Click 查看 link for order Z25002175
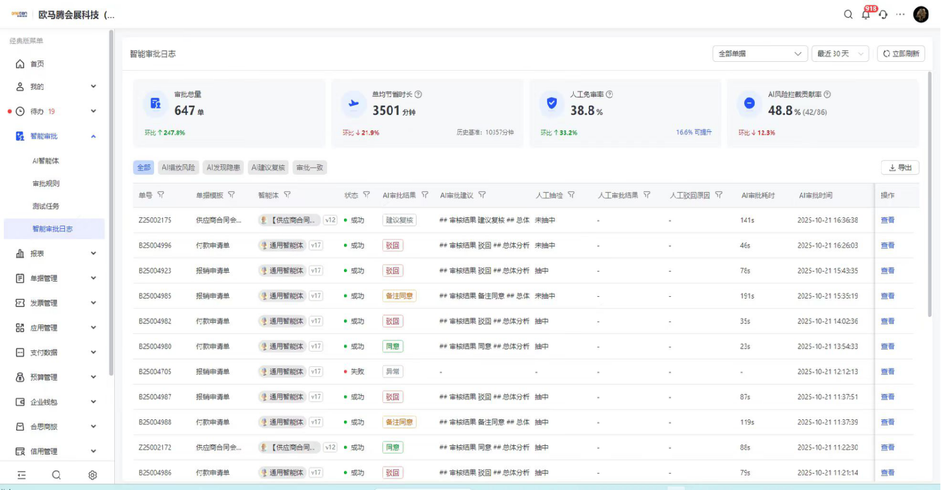 point(887,220)
